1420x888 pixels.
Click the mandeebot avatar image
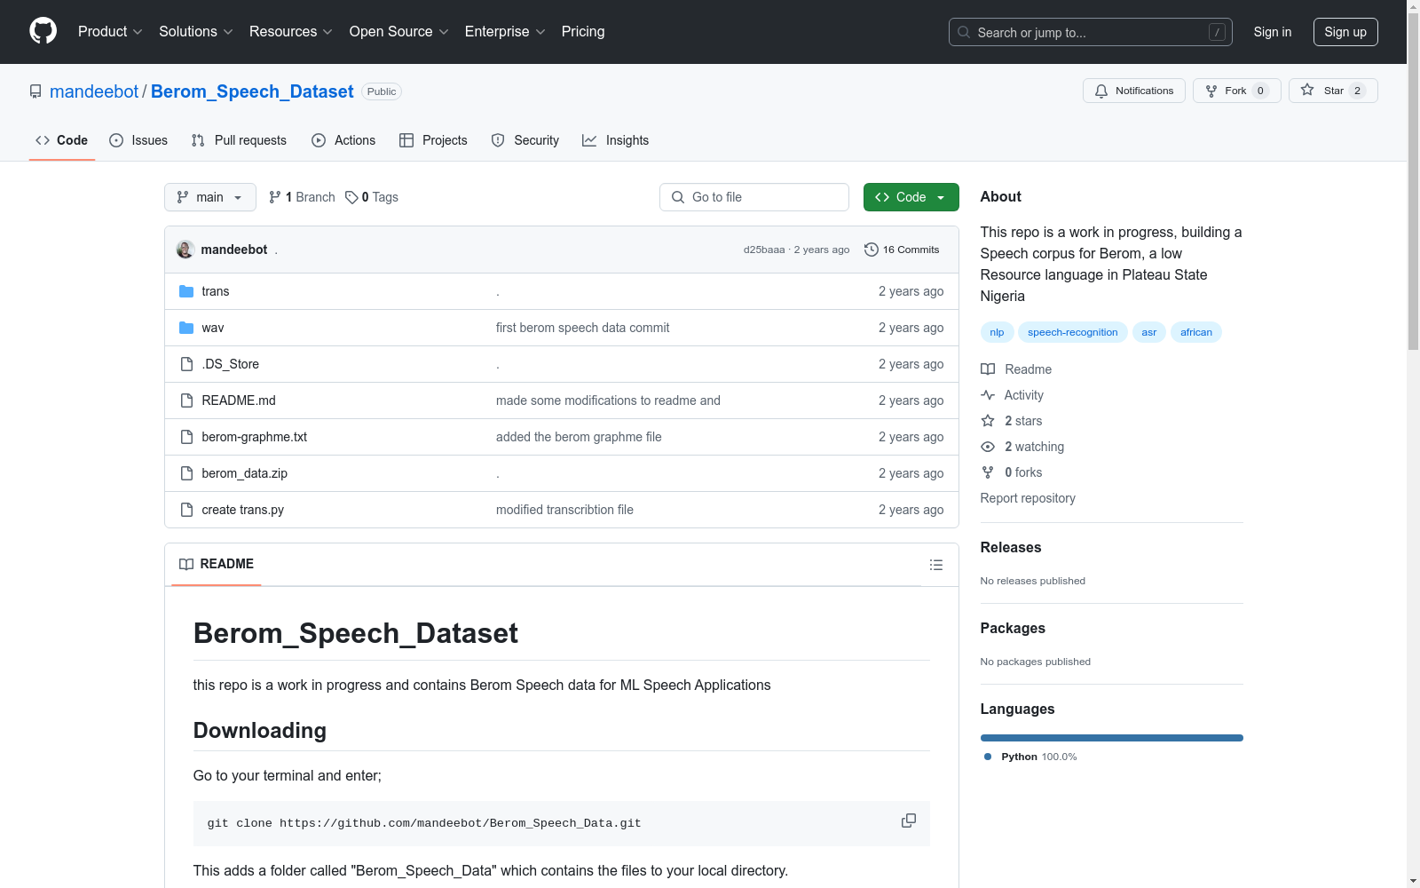click(x=185, y=250)
